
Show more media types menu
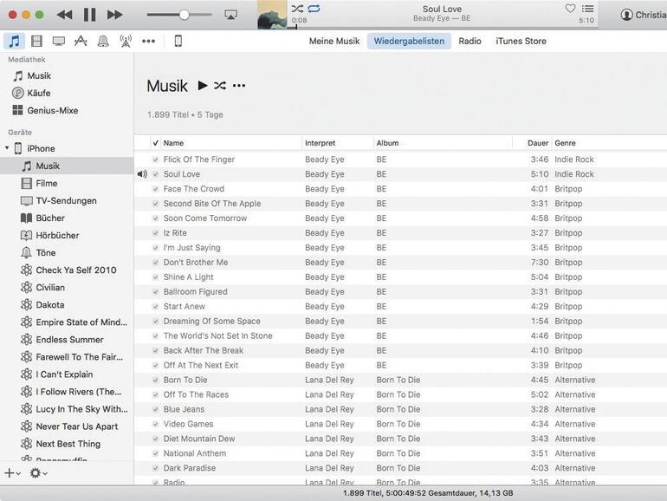tap(148, 42)
